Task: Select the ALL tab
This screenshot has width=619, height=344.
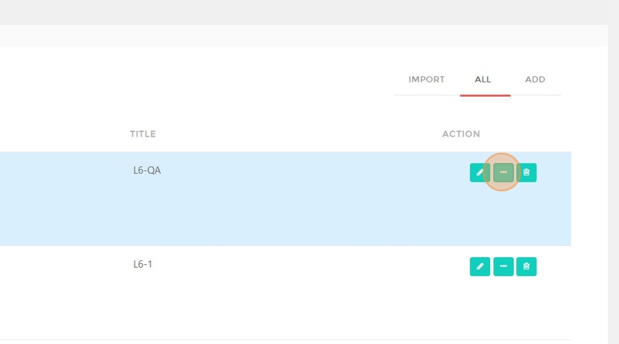Action: tap(483, 79)
